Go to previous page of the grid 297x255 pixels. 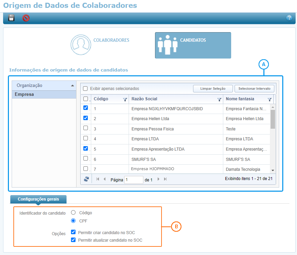[105, 179]
